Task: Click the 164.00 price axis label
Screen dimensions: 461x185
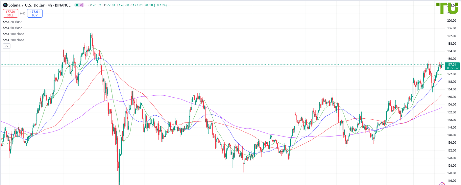Action: tap(452, 89)
